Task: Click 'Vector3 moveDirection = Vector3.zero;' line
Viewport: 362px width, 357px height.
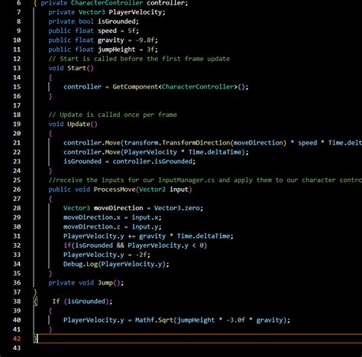Action: click(133, 208)
